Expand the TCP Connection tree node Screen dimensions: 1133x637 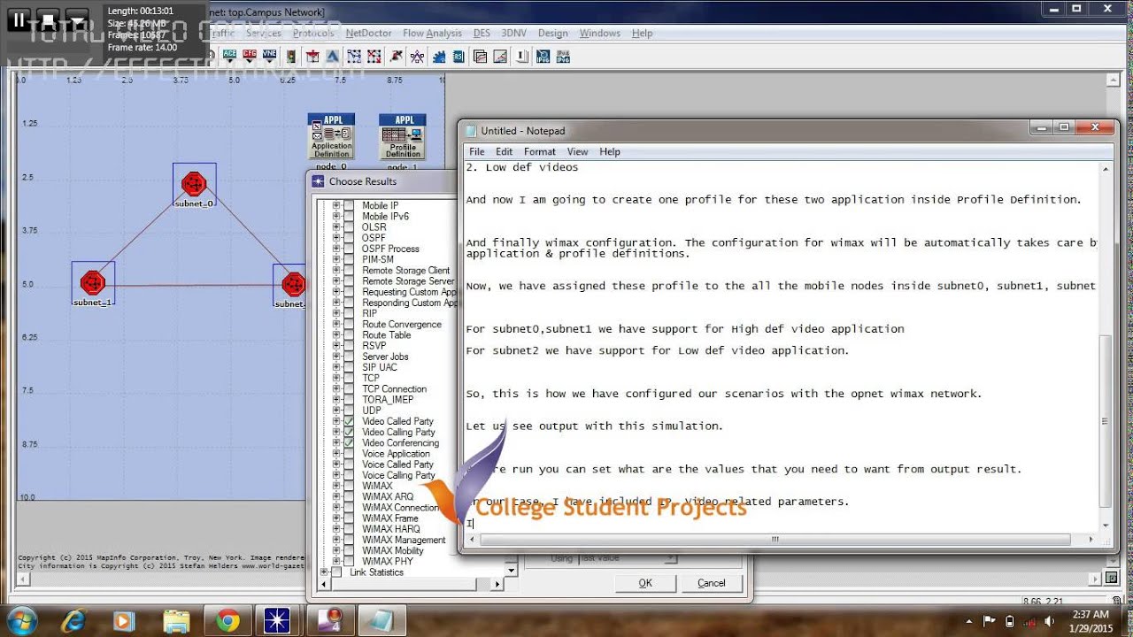[336, 388]
